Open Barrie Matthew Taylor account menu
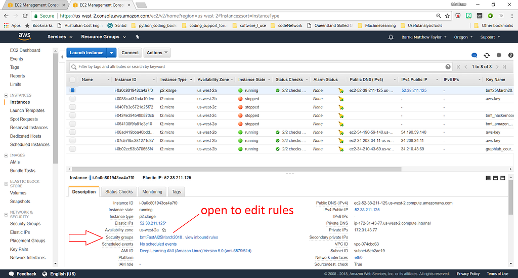This screenshot has width=518, height=278. pyautogui.click(x=424, y=37)
